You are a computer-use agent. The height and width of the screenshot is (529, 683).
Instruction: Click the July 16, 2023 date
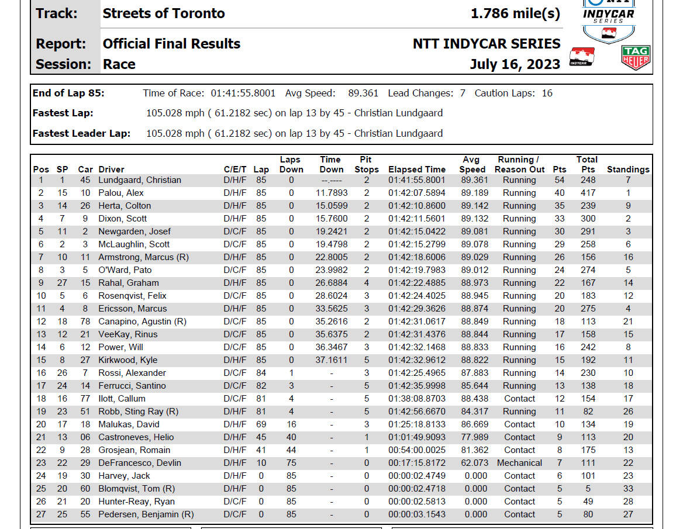coord(515,64)
